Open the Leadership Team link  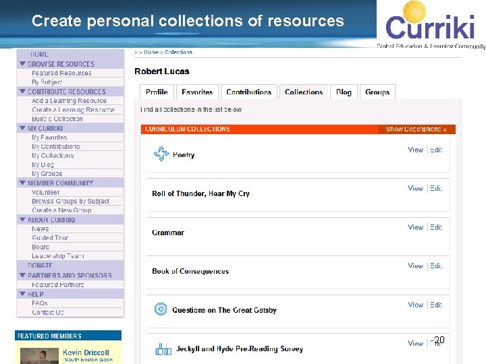pos(57,255)
